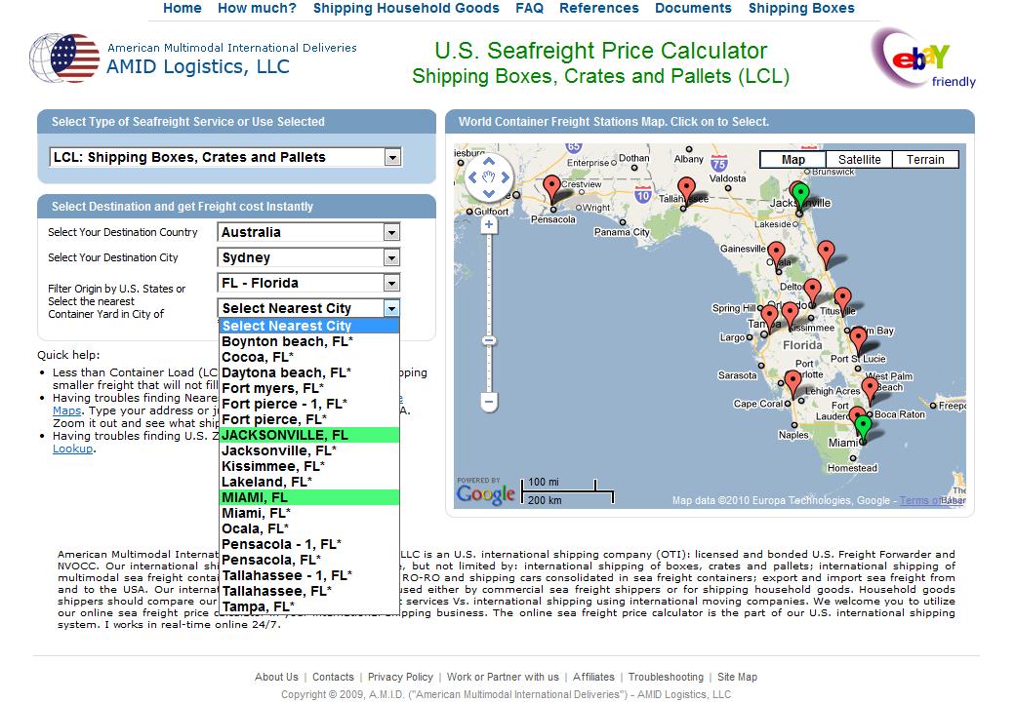Select the red Pensacola map marker
Screen dimensions: 1016x703
551,185
